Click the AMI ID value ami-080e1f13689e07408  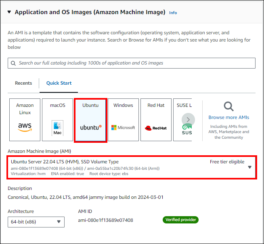(x=105, y=220)
